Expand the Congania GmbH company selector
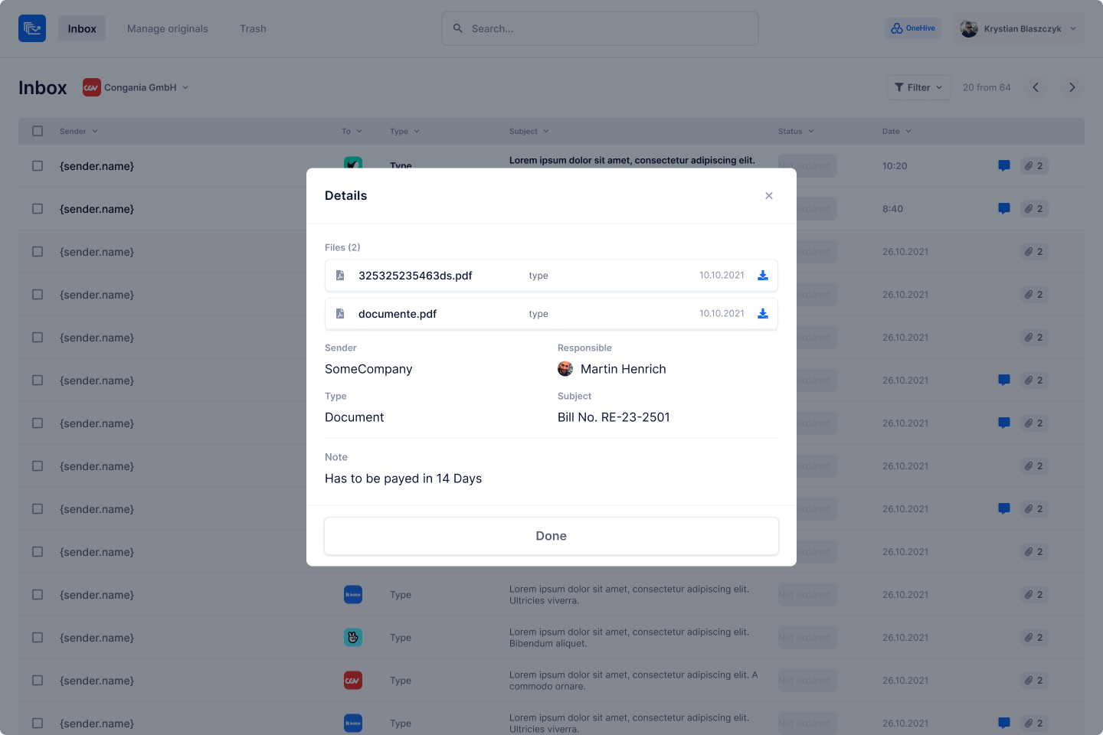Viewport: 1103px width, 735px height. click(x=136, y=87)
